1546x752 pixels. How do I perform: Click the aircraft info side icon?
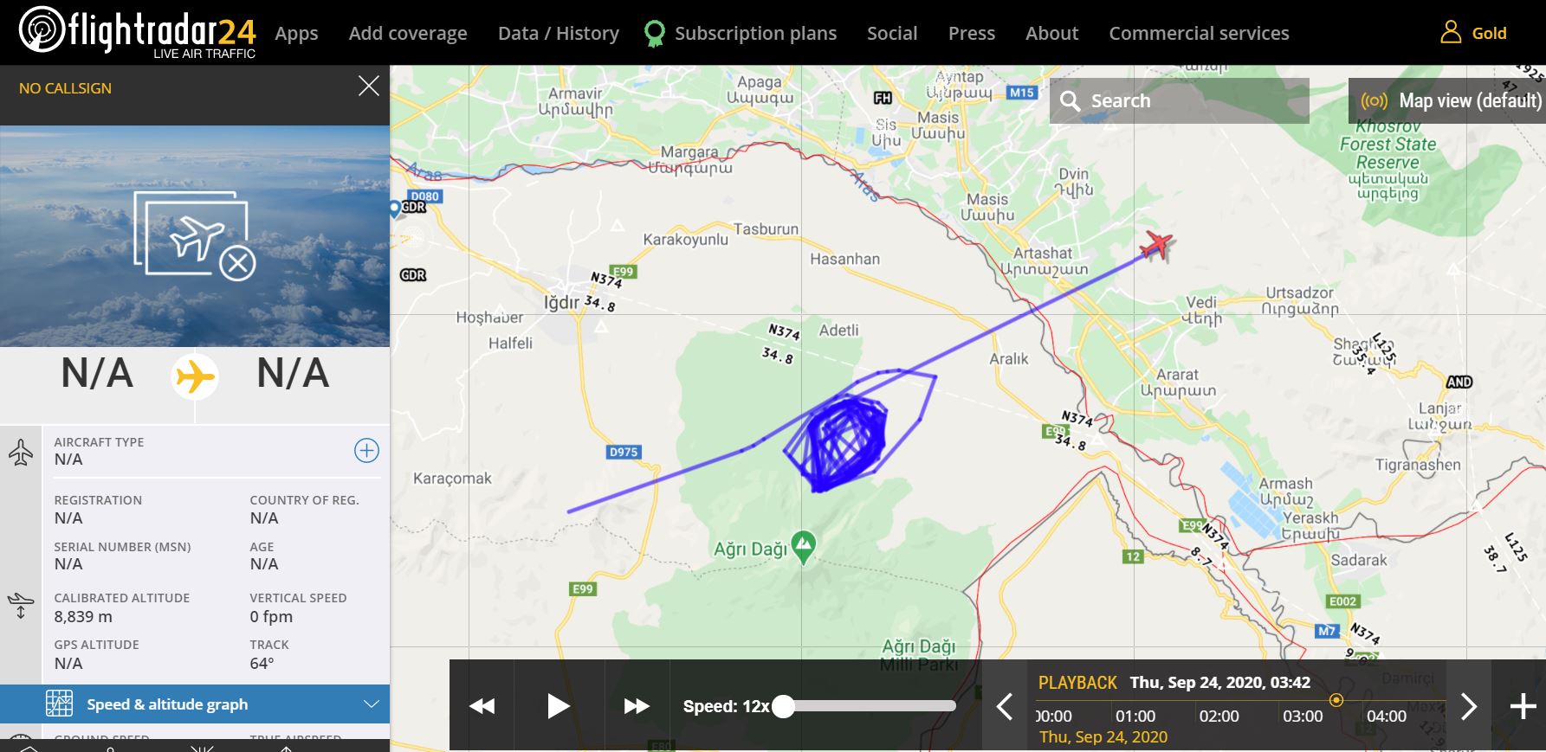[21, 452]
